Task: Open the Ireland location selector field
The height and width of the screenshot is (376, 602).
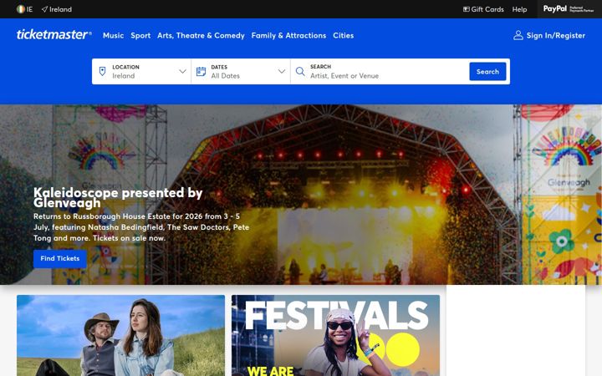Action: click(x=141, y=71)
